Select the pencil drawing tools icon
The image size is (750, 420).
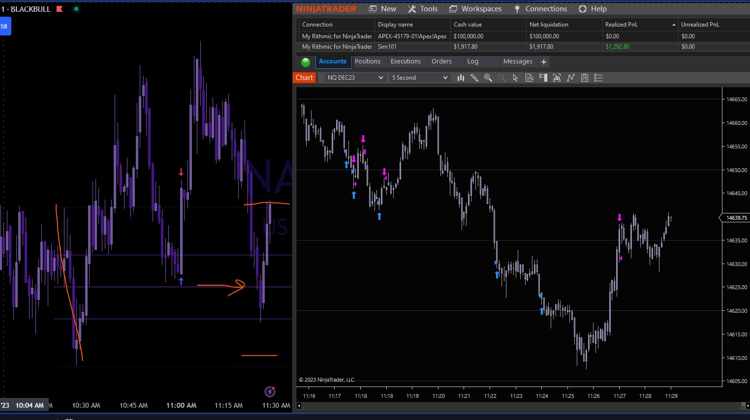(x=474, y=78)
